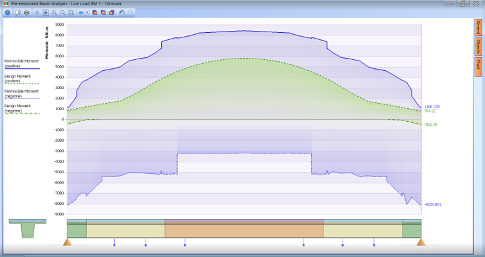Image resolution: width=485 pixels, height=257 pixels.
Task: Open the Objects side tab
Action: click(x=478, y=47)
